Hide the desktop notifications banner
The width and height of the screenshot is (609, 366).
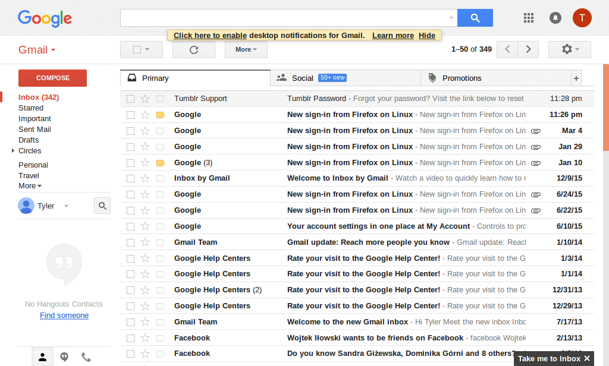tap(427, 36)
